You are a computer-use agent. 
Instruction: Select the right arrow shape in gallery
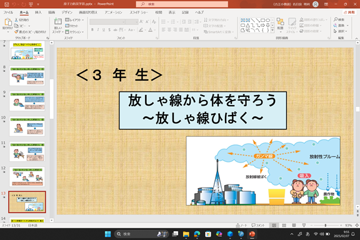click(x=263, y=25)
